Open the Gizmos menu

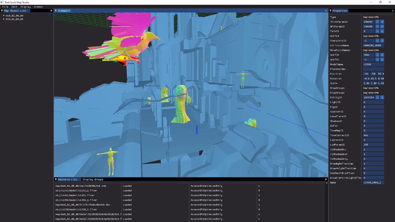[38, 7]
